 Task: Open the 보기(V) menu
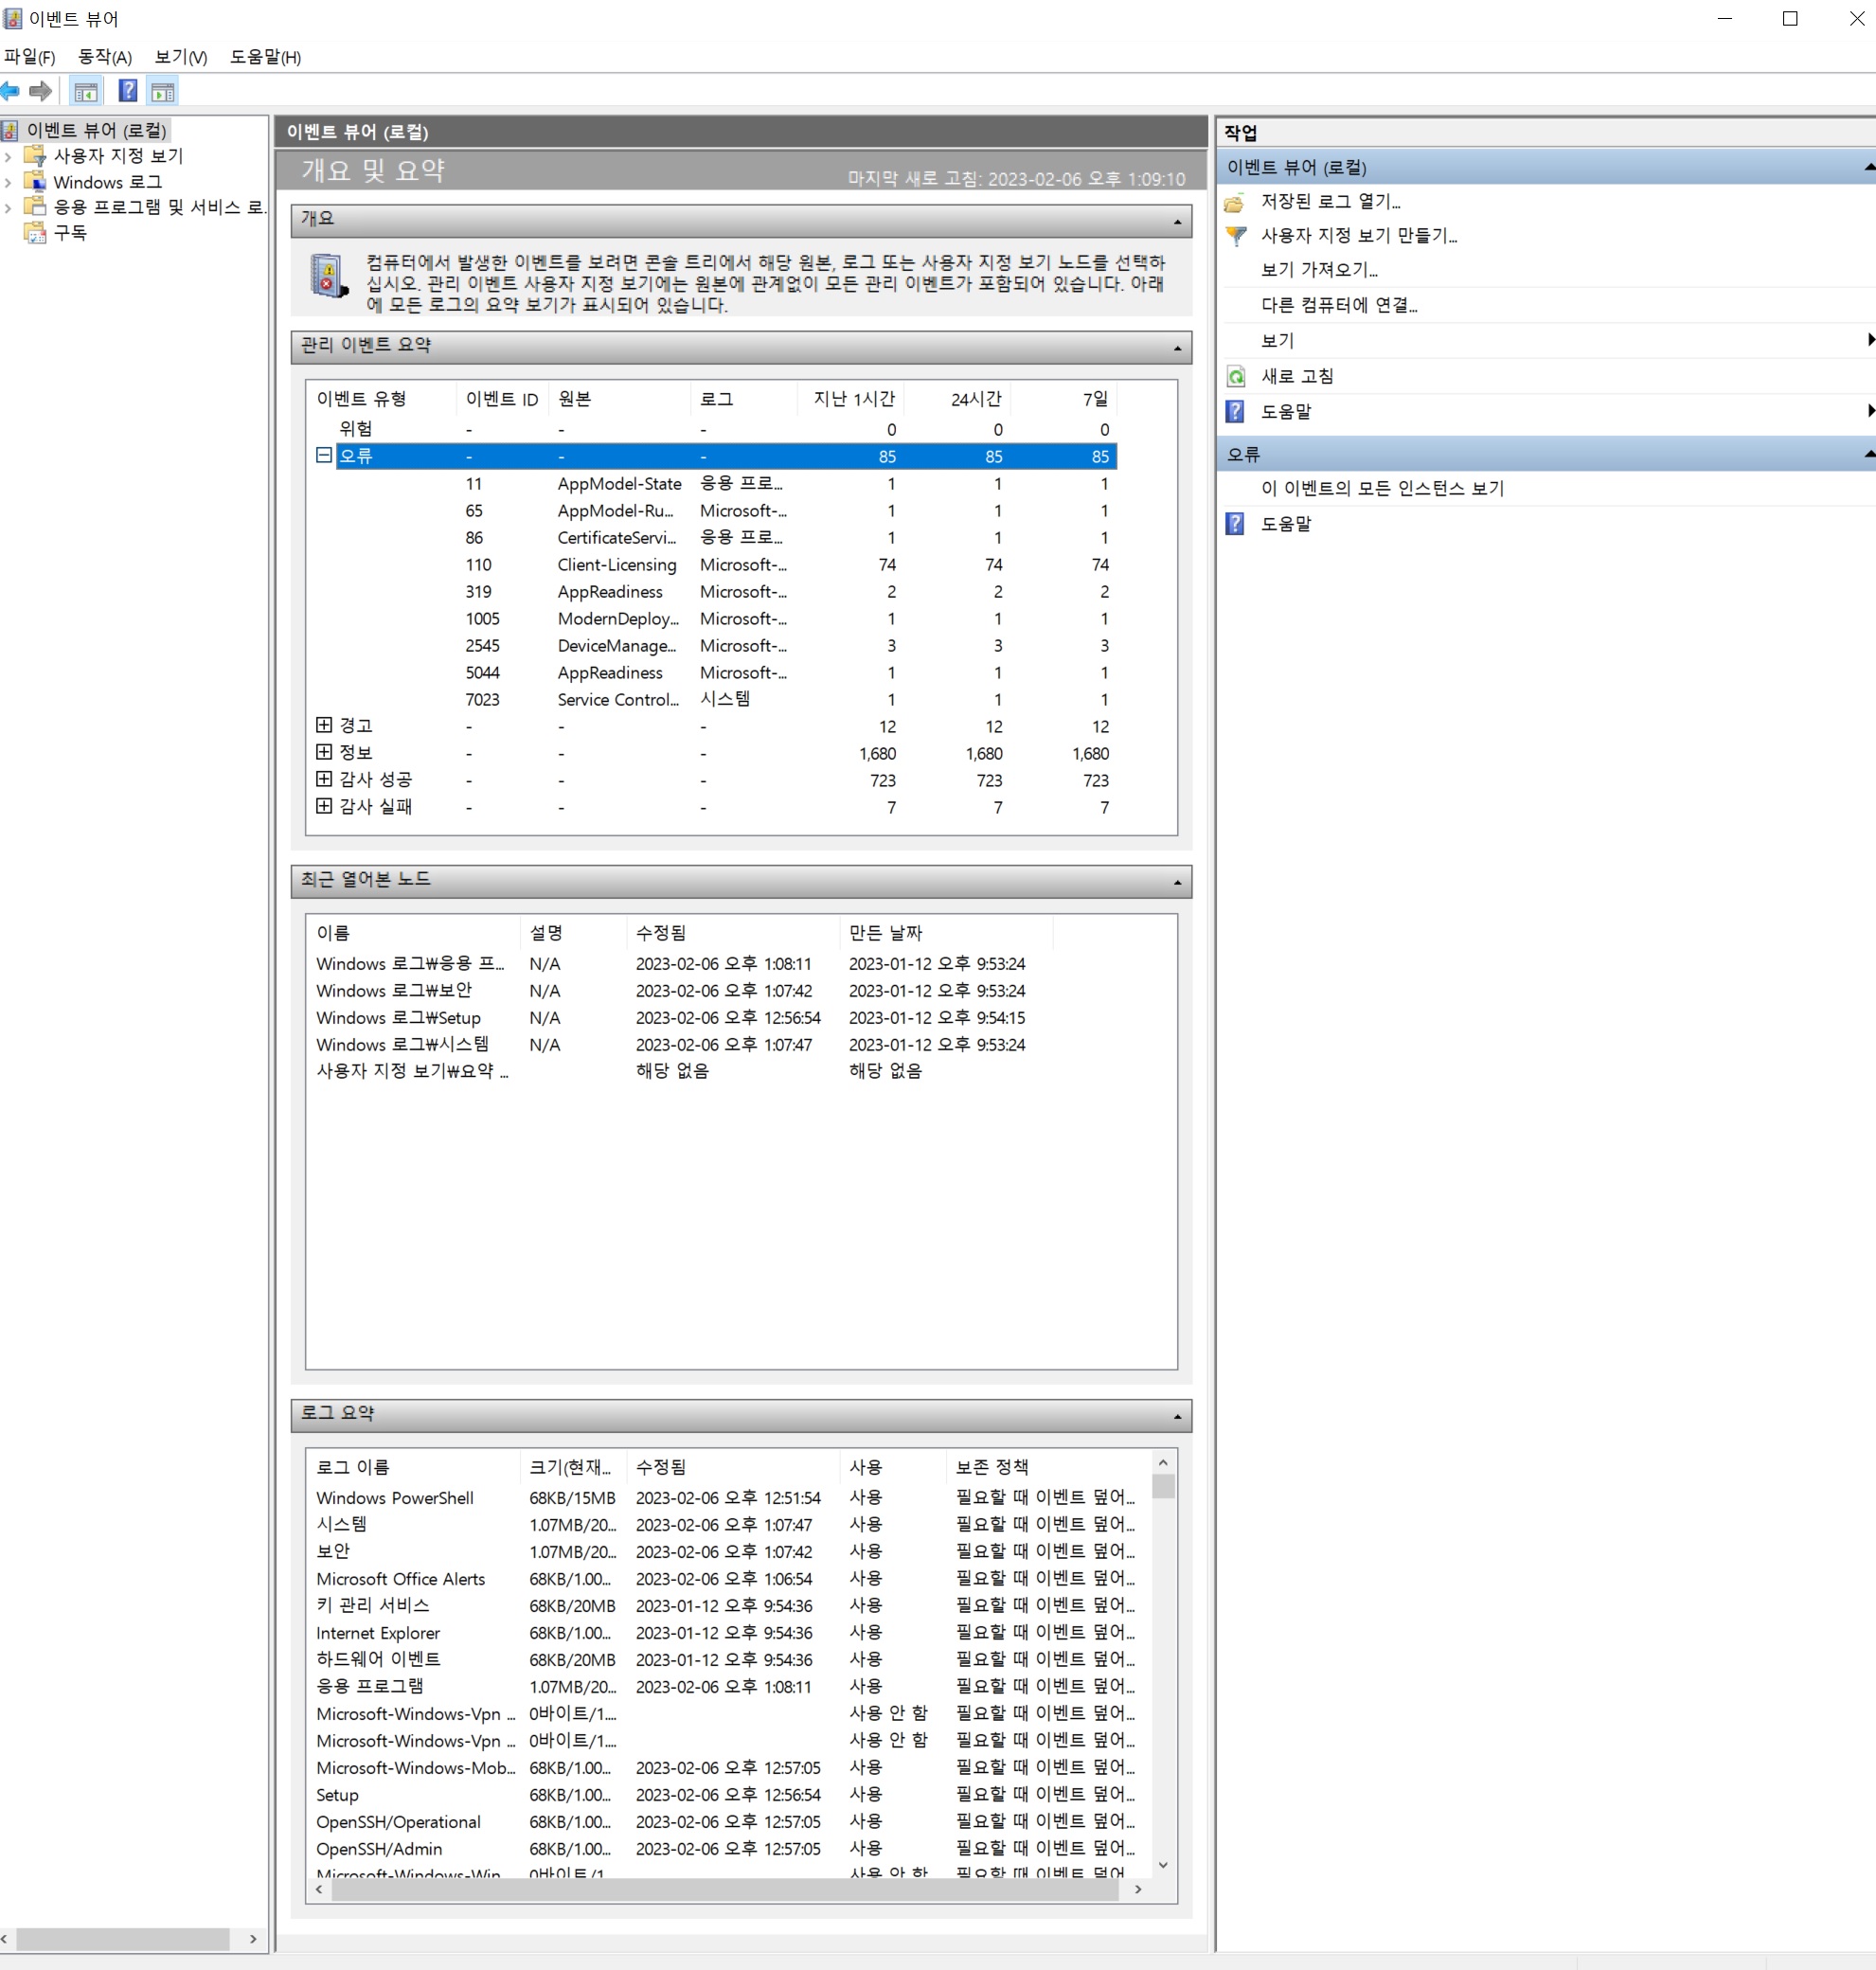point(181,57)
